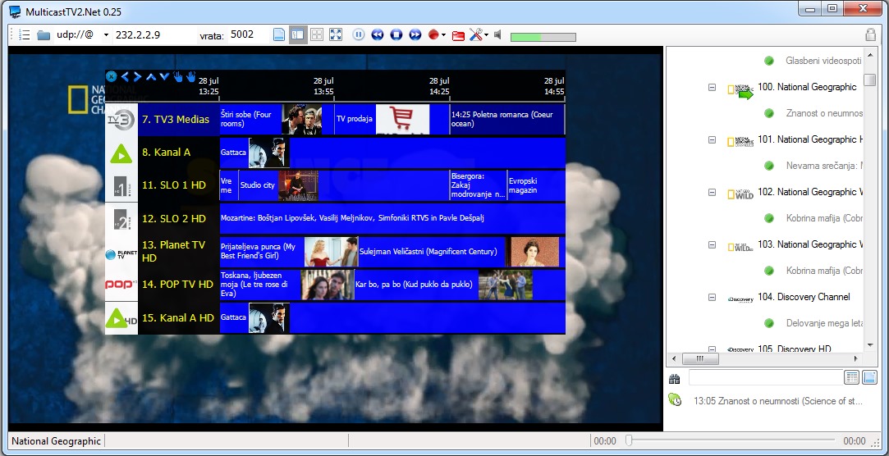Open the udp://@ protocol dropdown
Image resolution: width=889 pixels, height=456 pixels.
pos(106,35)
